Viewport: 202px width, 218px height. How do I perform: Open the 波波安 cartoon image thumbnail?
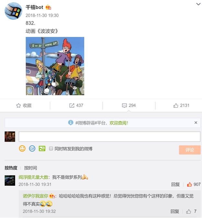[55, 66]
